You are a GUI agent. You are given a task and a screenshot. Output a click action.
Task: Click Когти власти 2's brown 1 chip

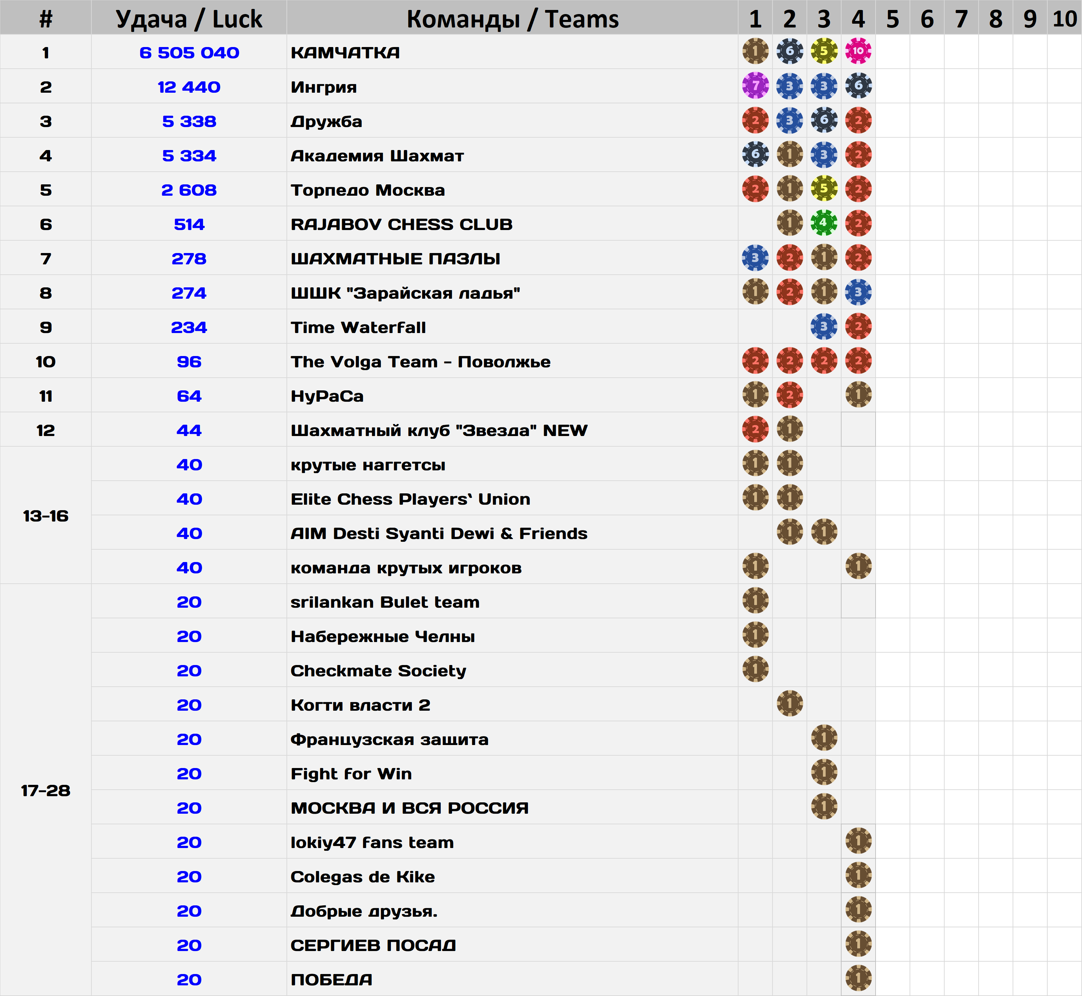click(790, 704)
